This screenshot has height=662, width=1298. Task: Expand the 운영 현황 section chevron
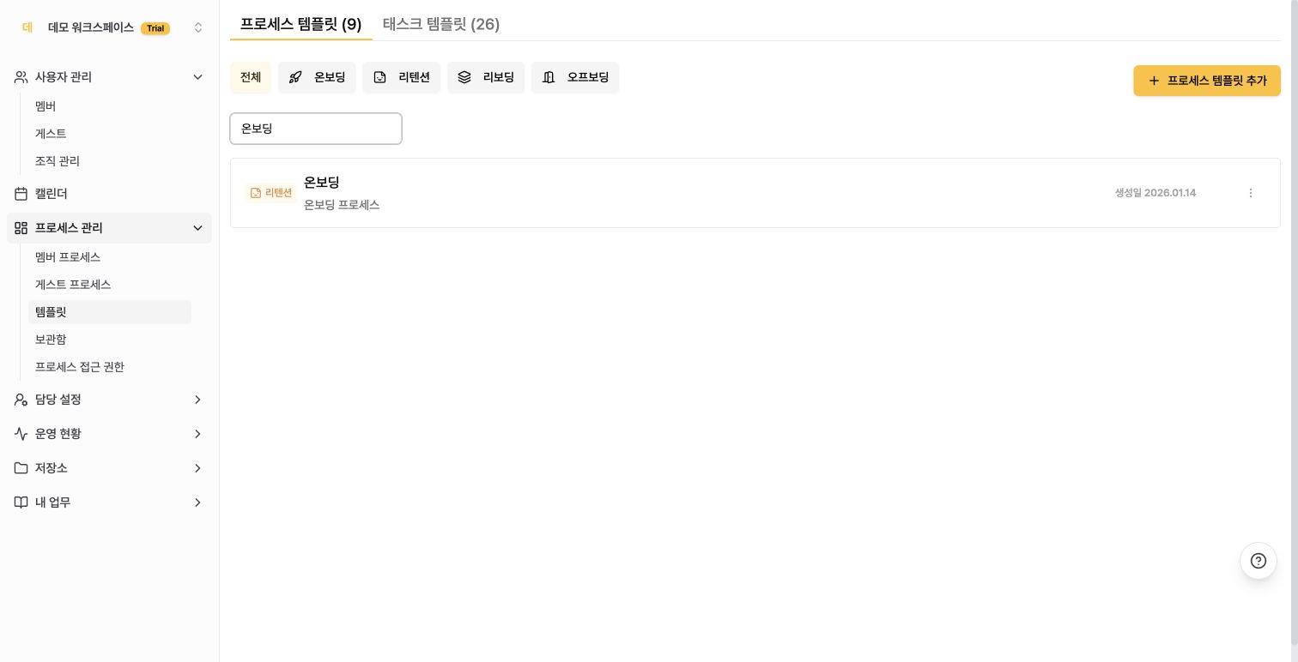click(x=197, y=434)
